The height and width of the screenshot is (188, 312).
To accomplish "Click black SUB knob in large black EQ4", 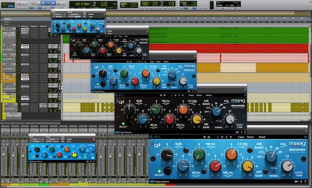I will (129, 110).
